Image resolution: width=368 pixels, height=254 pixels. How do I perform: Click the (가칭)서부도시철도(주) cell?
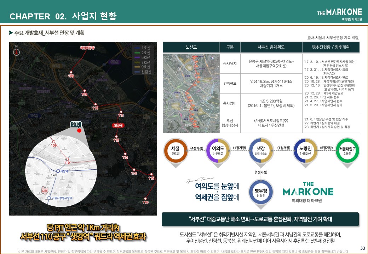(271, 123)
